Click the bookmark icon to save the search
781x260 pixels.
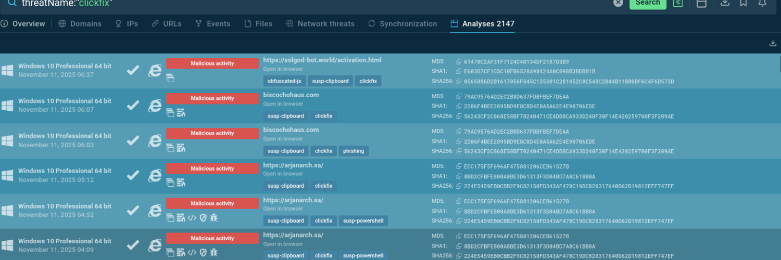pos(743,3)
